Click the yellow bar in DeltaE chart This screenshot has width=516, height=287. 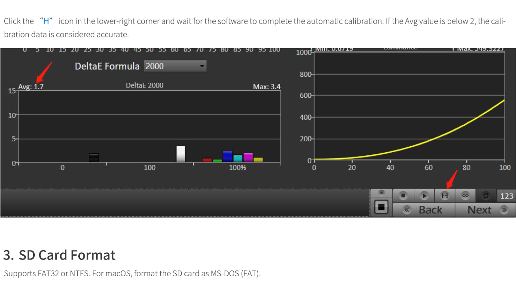pos(258,160)
